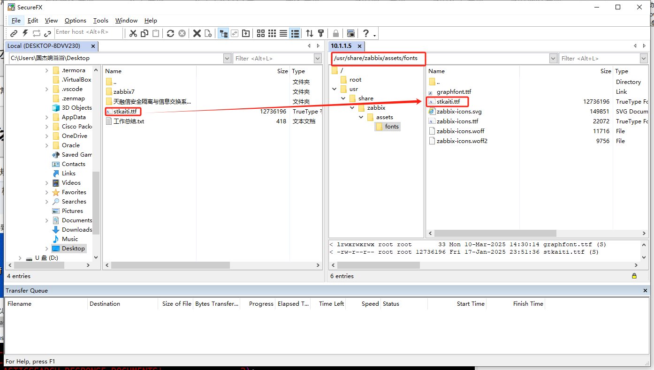
Task: Expand the .vscode folder node
Action: [x=47, y=89]
